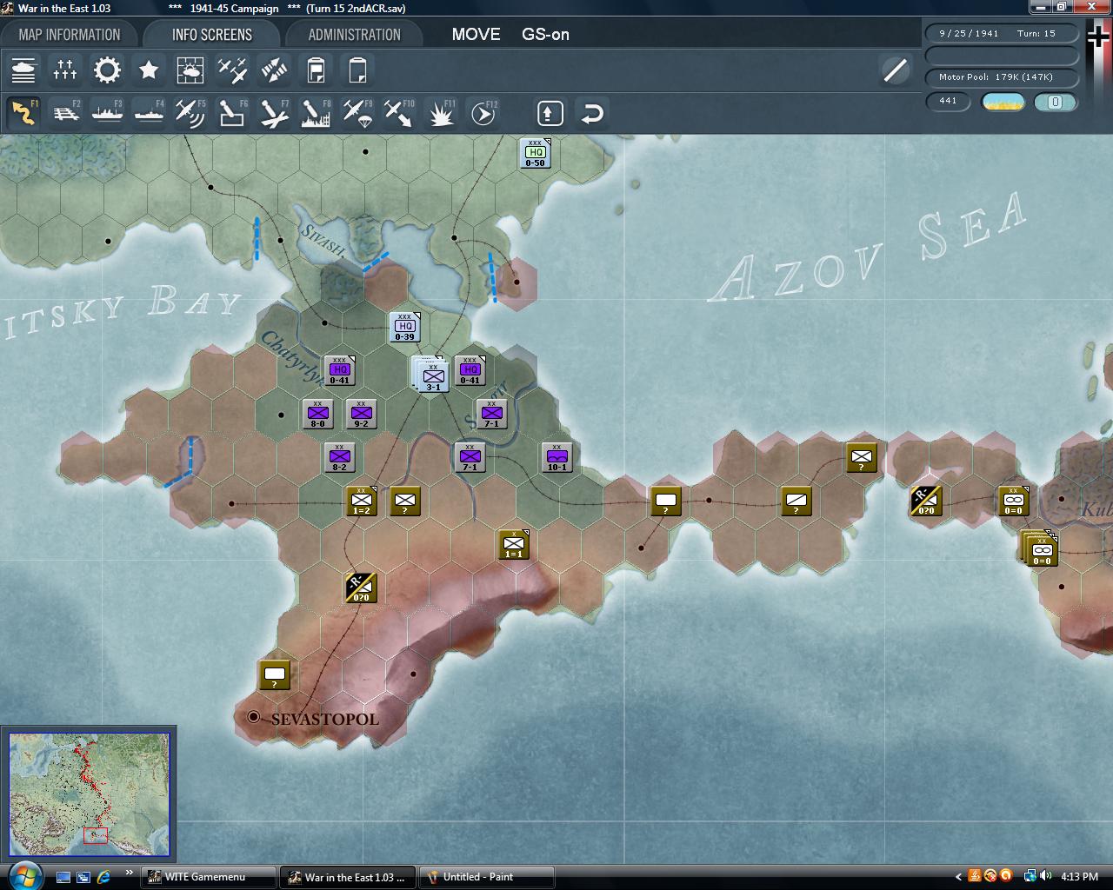
Task: Select the unknown Soviet unit near Sevastopol
Action: [x=274, y=674]
